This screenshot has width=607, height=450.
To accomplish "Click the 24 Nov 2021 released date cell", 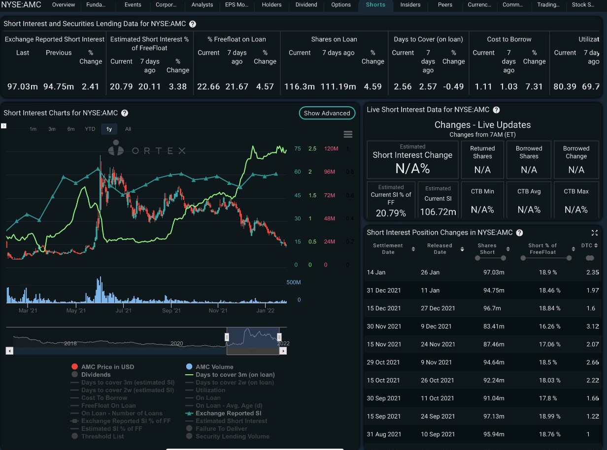I will [x=438, y=345].
